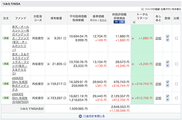
Task: Hide fund register and compare buttons
Action: click(x=161, y=9)
